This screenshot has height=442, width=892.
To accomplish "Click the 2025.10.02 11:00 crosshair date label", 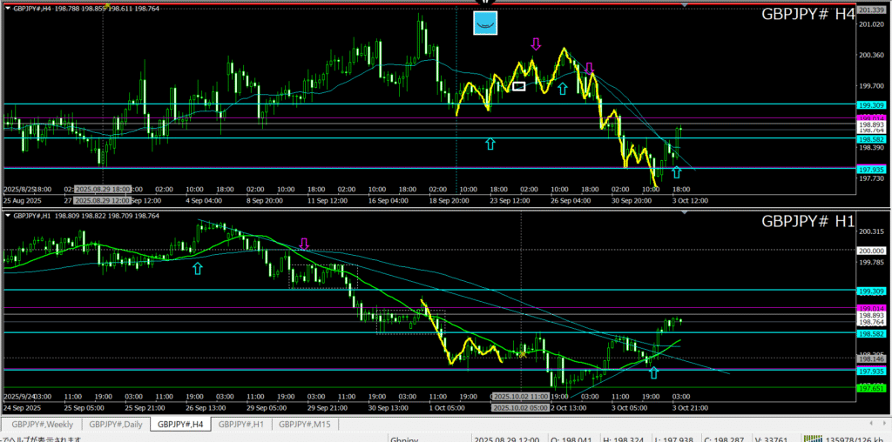I will [520, 396].
